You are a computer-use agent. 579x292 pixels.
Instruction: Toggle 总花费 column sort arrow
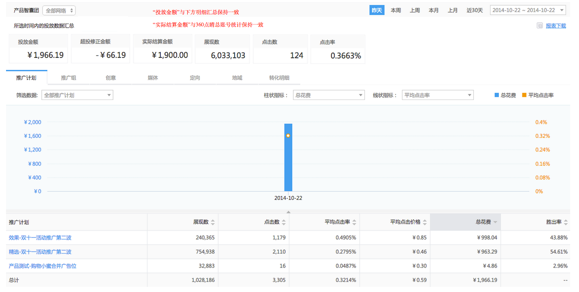click(495, 223)
